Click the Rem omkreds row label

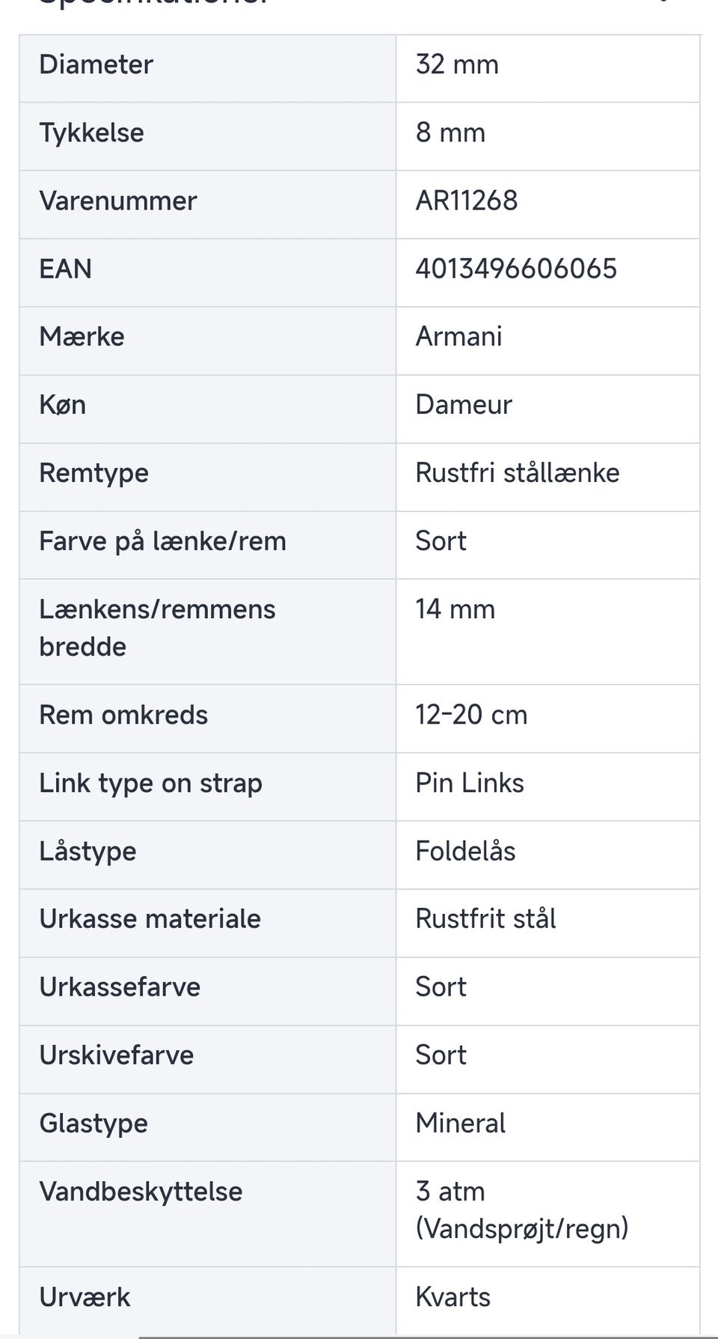[x=123, y=715]
